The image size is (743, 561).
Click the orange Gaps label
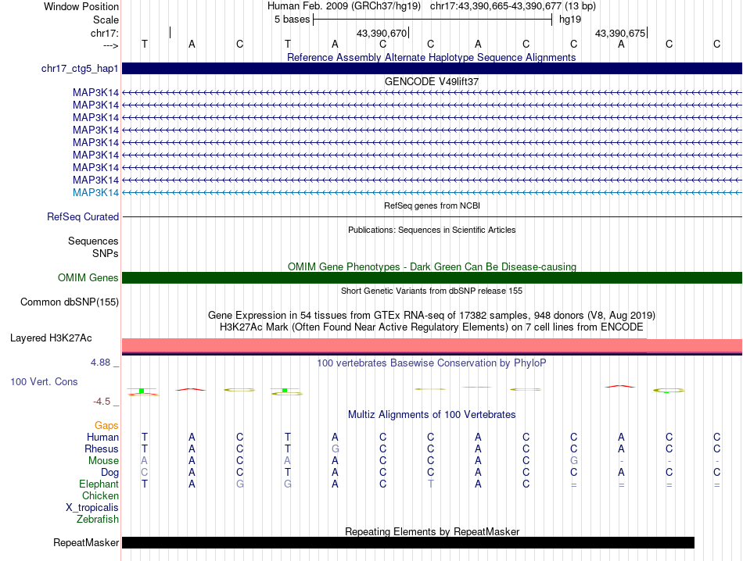coord(106,426)
